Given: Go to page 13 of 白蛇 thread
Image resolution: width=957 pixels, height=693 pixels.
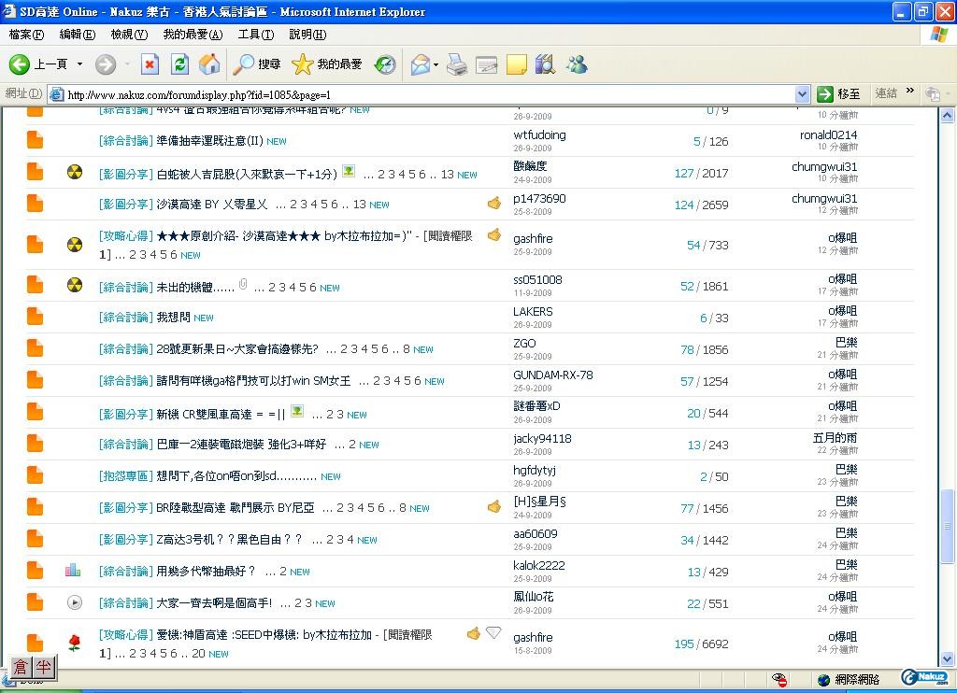Looking at the screenshot, I should point(448,175).
